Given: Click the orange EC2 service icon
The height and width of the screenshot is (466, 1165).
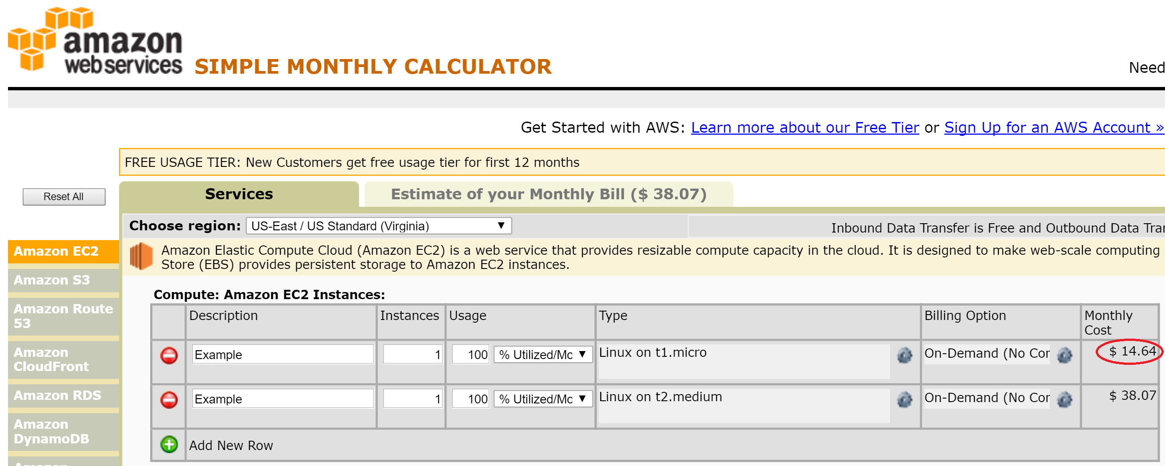Looking at the screenshot, I should click(142, 256).
